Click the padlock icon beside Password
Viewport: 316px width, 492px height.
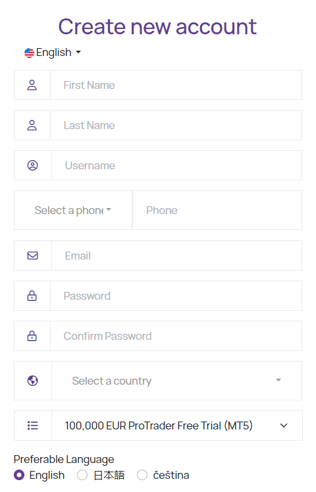[x=32, y=296]
